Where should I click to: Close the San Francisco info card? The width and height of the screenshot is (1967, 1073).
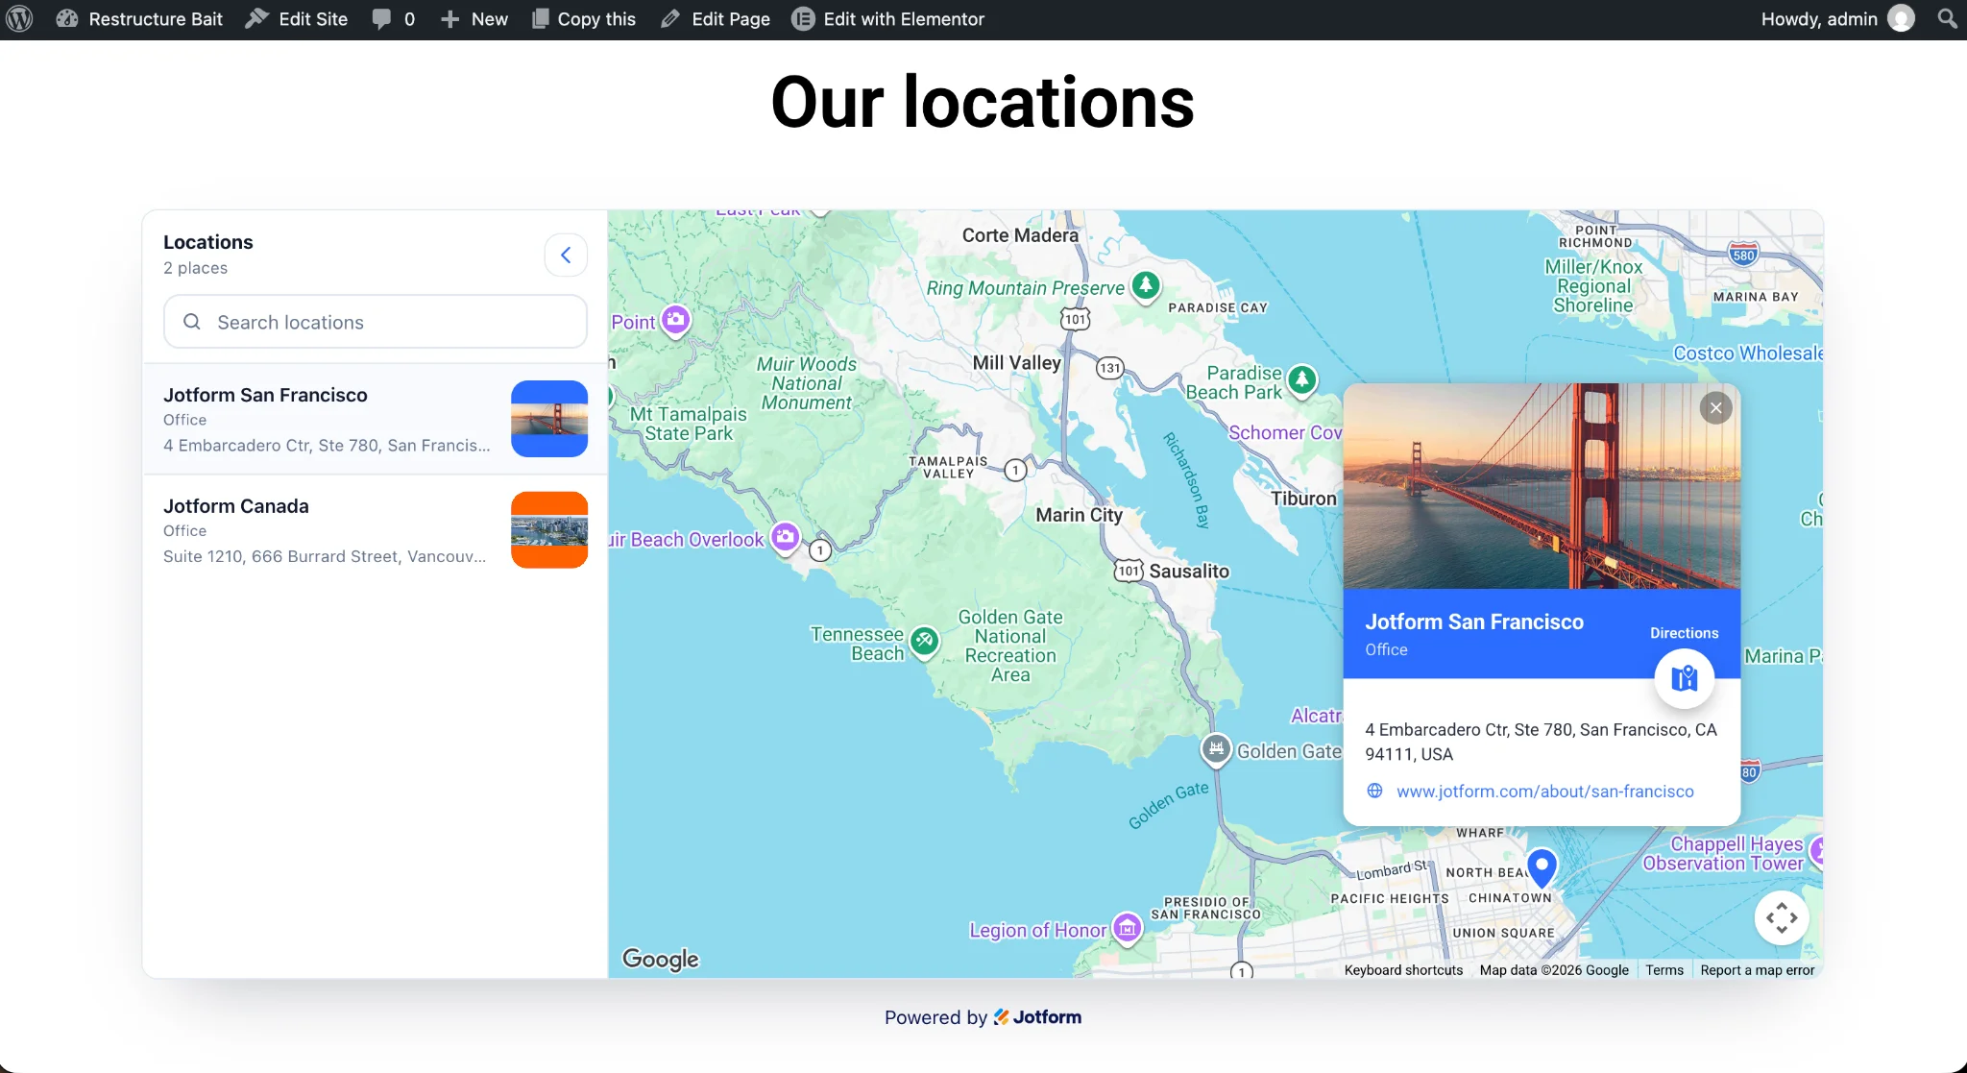coord(1715,408)
